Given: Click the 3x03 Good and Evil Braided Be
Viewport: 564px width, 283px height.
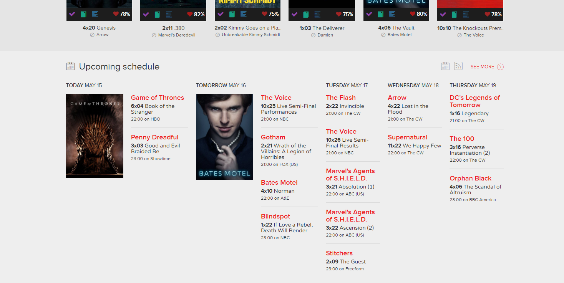Looking at the screenshot, I should [x=156, y=149].
